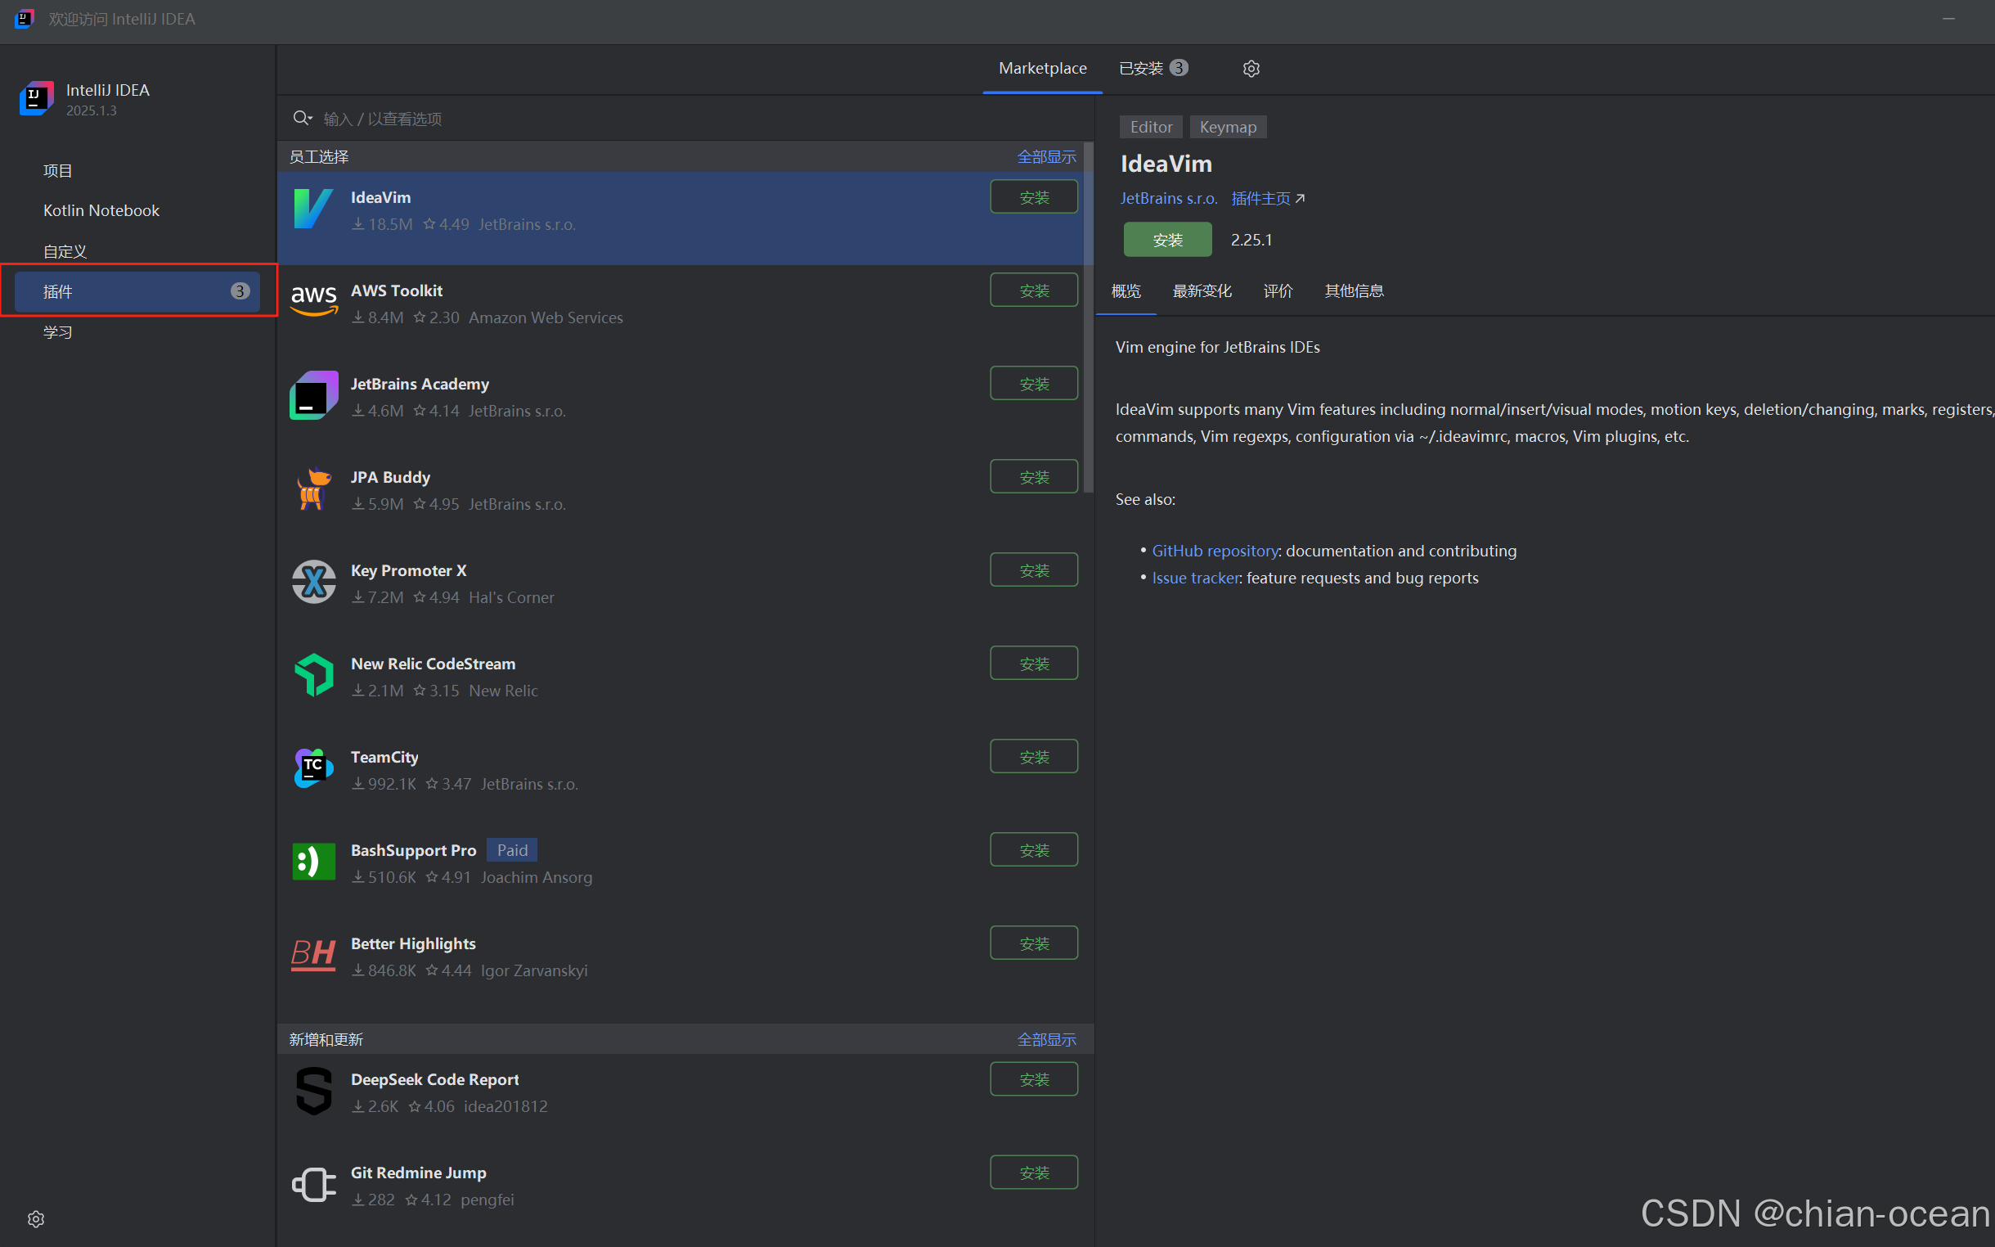Install JetBrains Academy
Viewport: 1995px width, 1247px height.
(1034, 384)
